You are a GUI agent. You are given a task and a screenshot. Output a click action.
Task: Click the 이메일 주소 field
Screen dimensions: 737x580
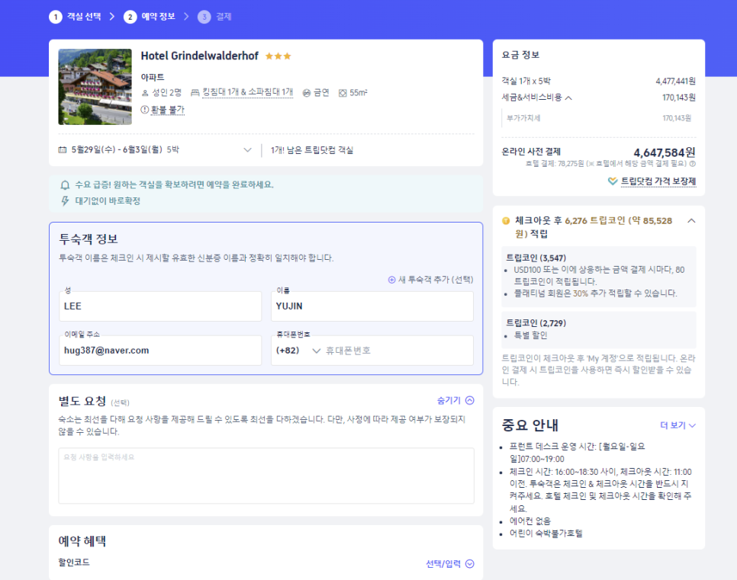160,351
